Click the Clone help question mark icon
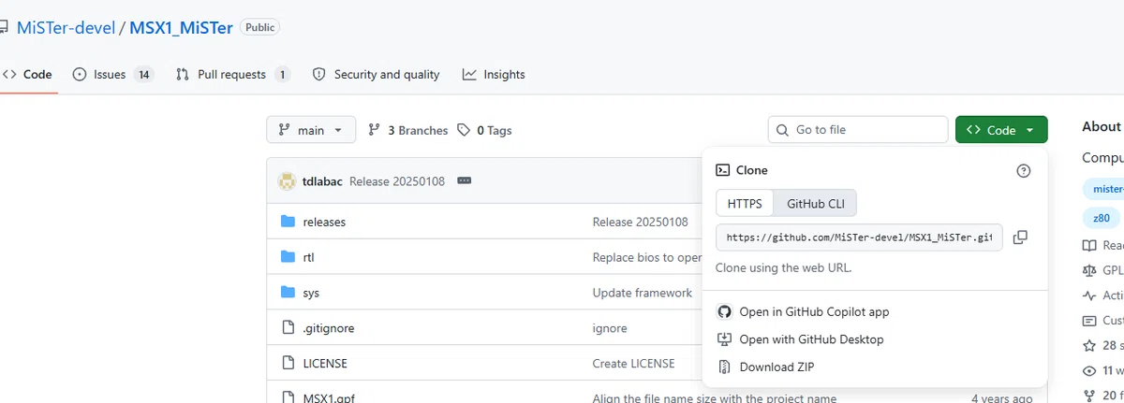Viewport: 1124px width, 403px height. click(1024, 170)
